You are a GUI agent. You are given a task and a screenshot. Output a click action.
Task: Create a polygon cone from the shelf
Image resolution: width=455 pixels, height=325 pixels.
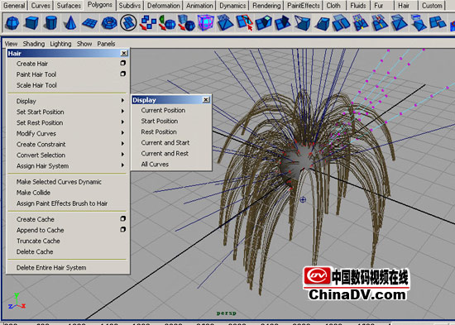tap(70, 23)
